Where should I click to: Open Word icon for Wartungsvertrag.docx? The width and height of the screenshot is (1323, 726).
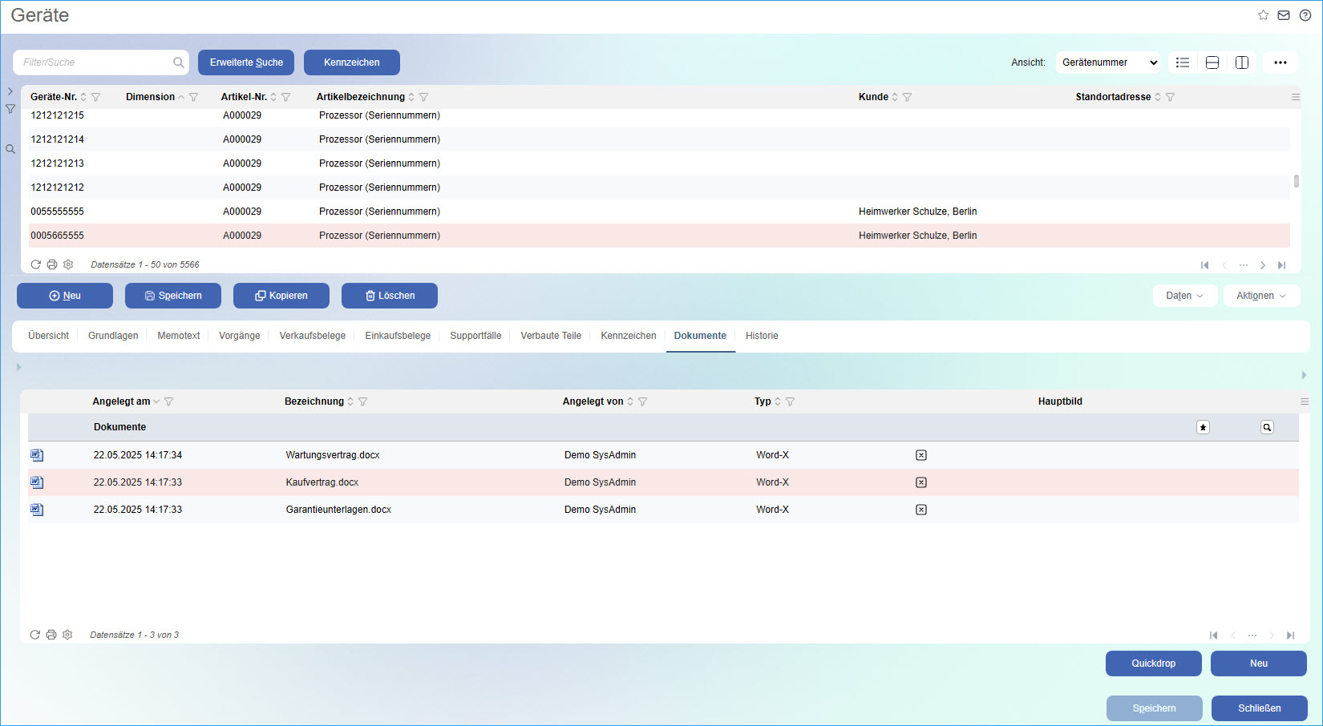(37, 455)
